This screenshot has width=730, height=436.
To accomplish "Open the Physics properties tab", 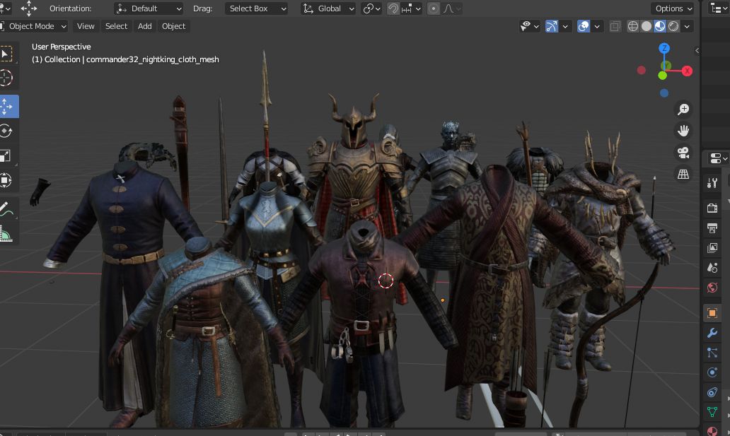I will 712,372.
